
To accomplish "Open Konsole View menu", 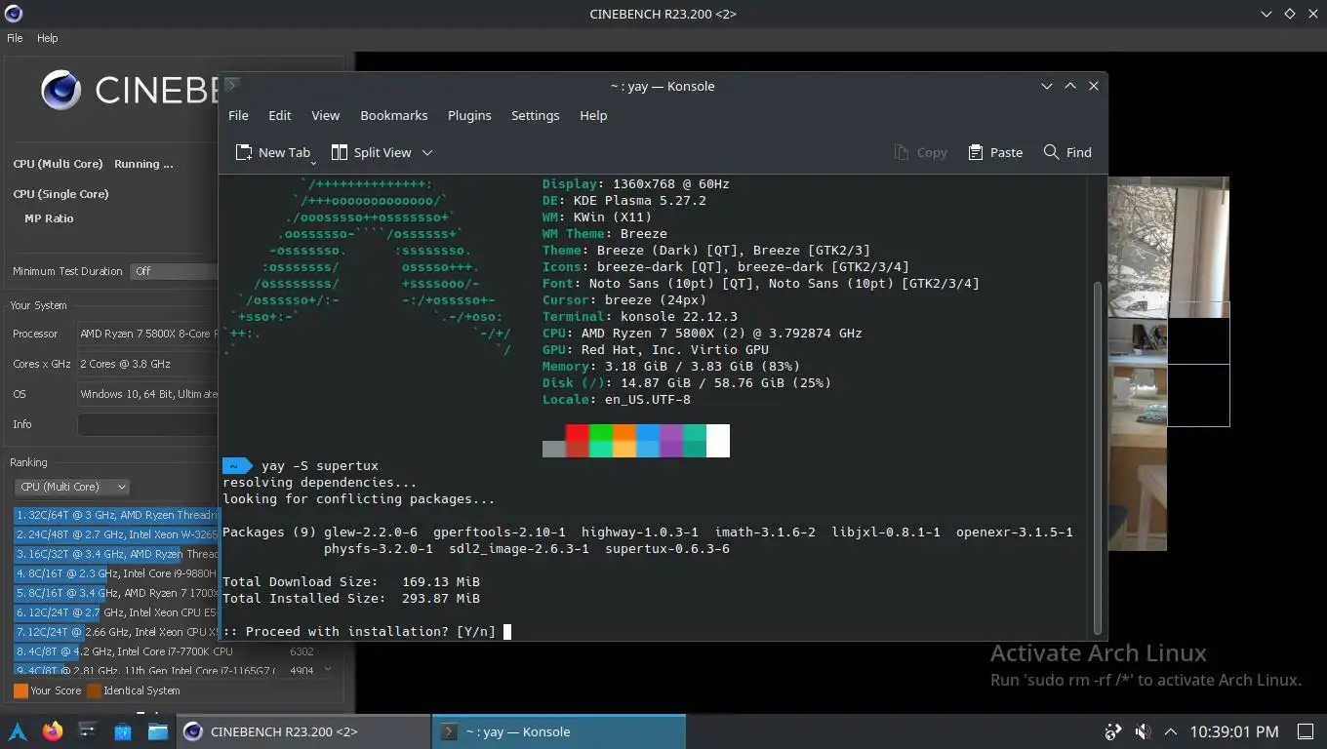I will pyautogui.click(x=326, y=115).
